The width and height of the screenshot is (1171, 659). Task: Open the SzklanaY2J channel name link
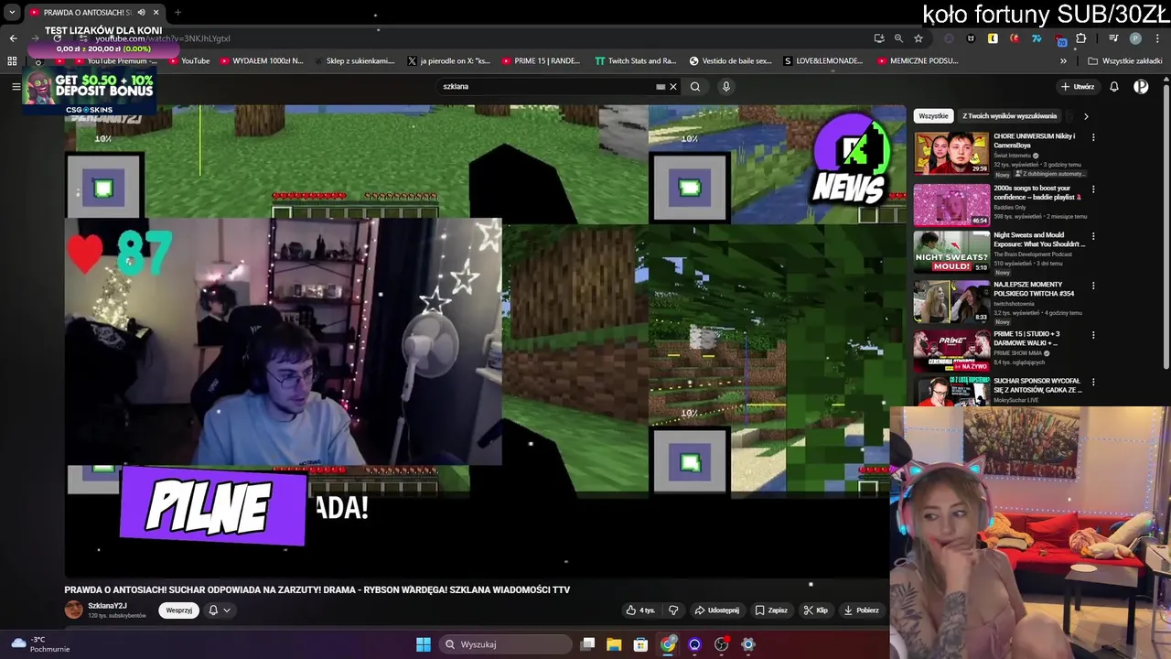point(107,606)
